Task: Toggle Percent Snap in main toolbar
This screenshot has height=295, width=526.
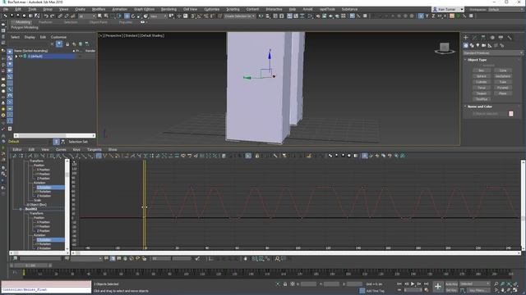Action: tap(206, 16)
